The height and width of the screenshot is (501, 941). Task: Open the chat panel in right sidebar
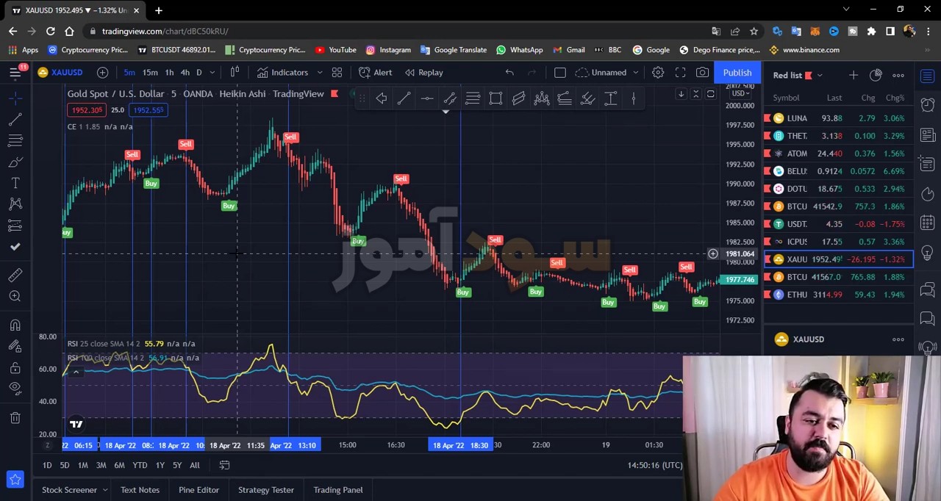point(927,289)
